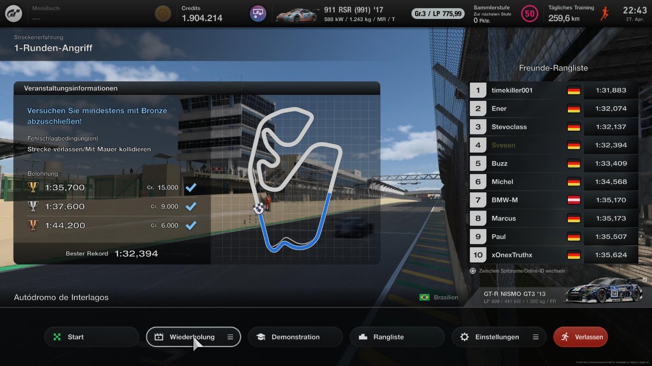Click the Credits 1.904.214 value
Image resolution: width=652 pixels, height=366 pixels.
point(202,18)
